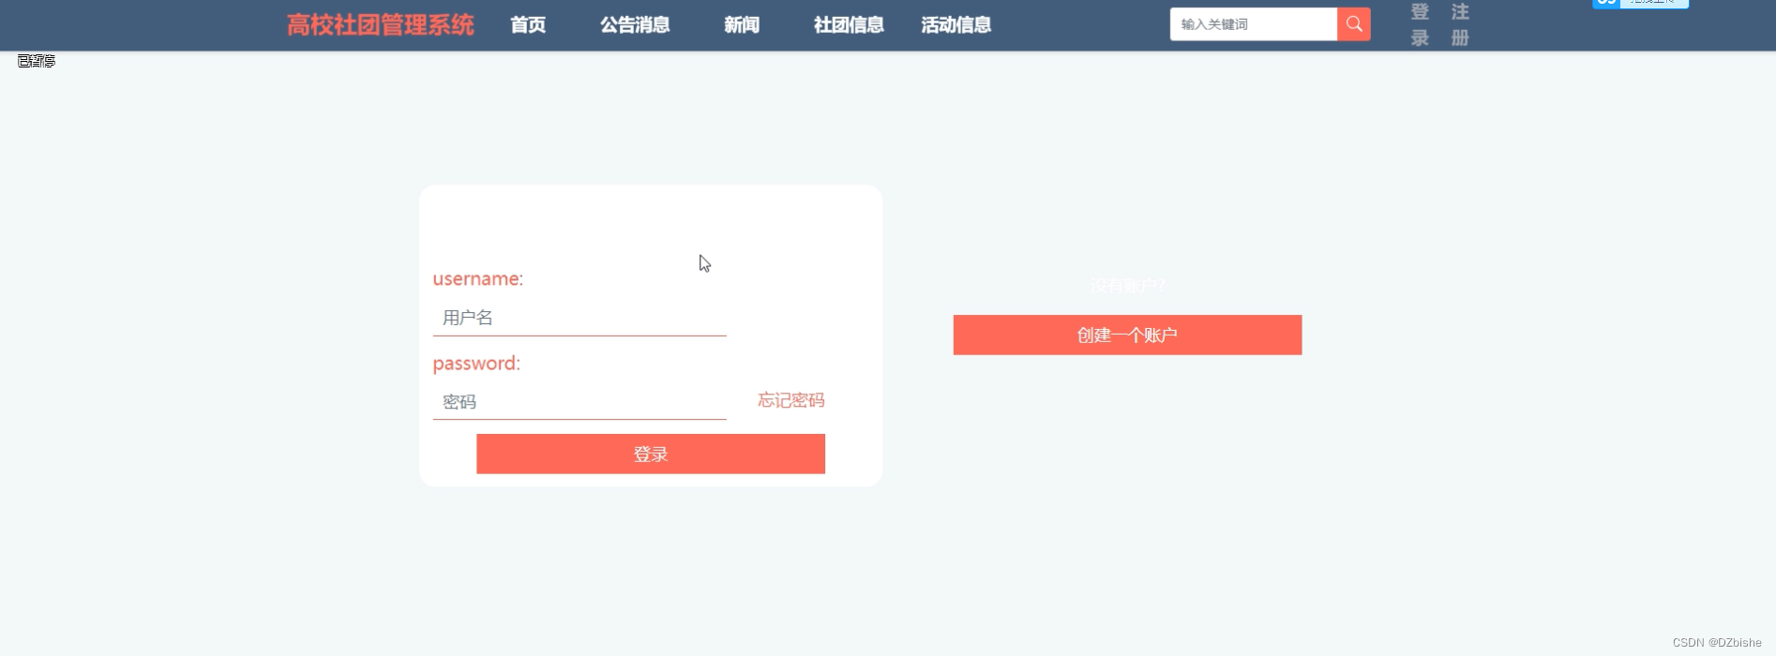Submit with the red 登录 button
This screenshot has height=656, width=1776.
pos(651,454)
